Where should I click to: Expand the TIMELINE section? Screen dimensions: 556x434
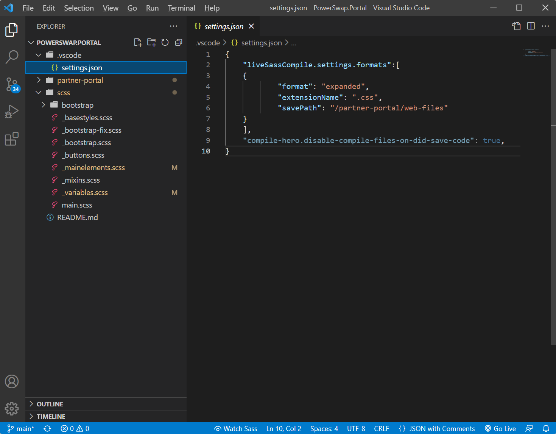[x=106, y=417]
